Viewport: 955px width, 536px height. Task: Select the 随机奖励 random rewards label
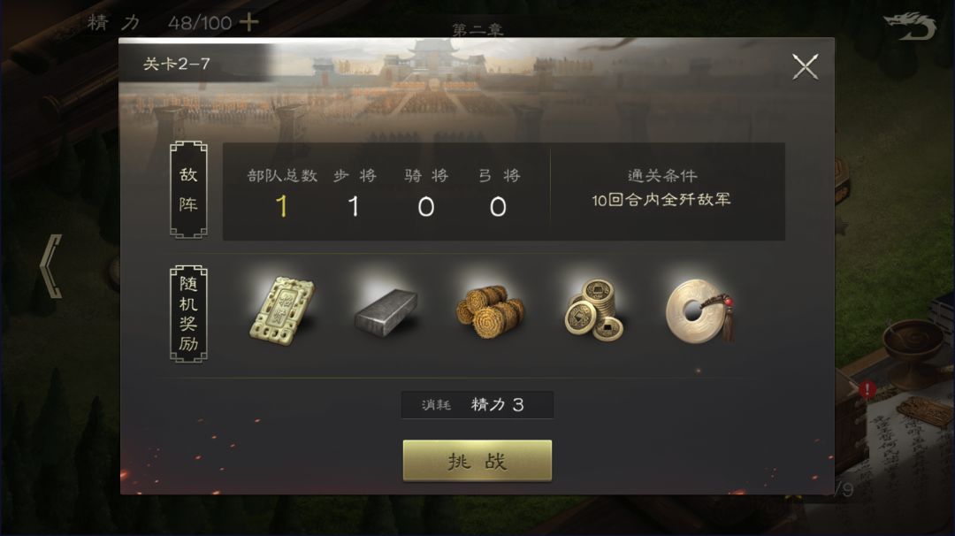pos(188,314)
